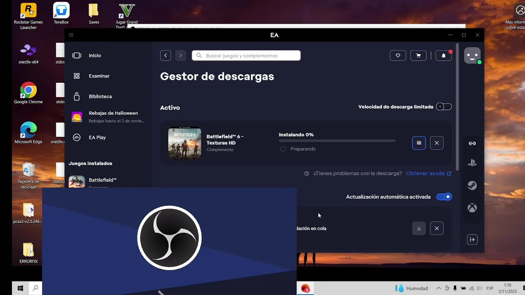Pause the Battlefield 6 Texturas HD download
Viewport: 525px width, 295px height.
(419, 143)
